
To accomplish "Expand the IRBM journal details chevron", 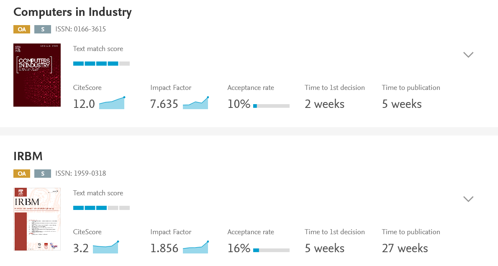I will point(468,199).
